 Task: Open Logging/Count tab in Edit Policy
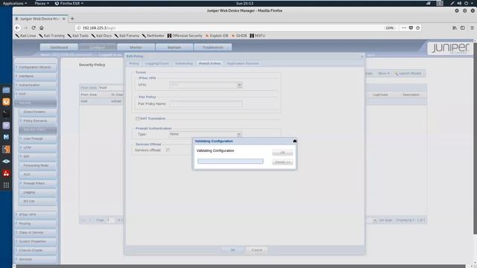coord(157,63)
